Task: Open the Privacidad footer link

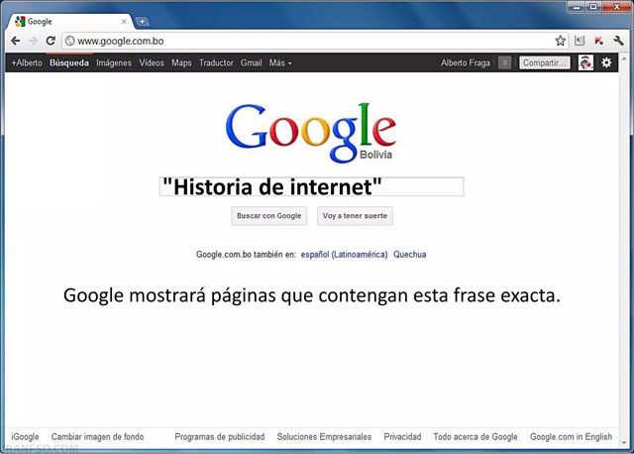Action: tap(402, 437)
